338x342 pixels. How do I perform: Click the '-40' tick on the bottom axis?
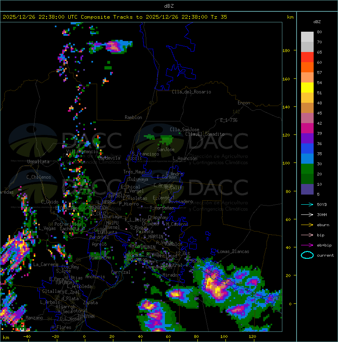pos(27,337)
